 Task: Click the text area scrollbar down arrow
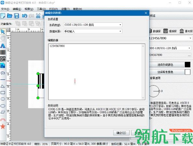coord(143,98)
